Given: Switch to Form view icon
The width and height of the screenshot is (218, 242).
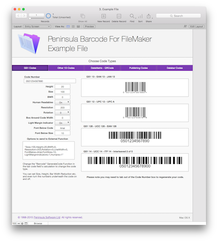Looking at the screenshot, I should [x=68, y=26].
